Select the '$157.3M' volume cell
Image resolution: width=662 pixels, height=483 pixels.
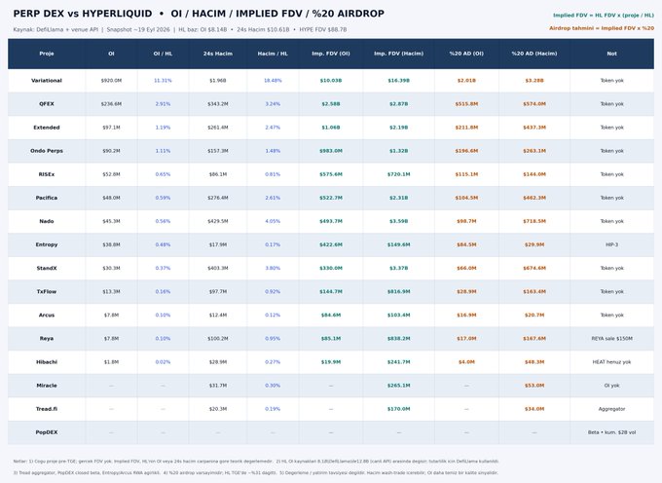[218, 151]
